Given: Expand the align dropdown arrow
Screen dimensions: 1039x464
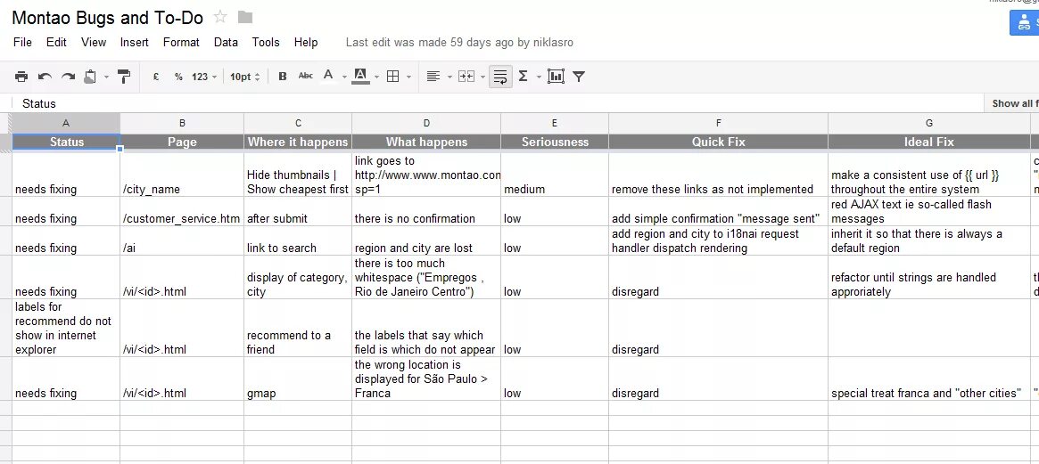Looking at the screenshot, I should click(x=449, y=77).
